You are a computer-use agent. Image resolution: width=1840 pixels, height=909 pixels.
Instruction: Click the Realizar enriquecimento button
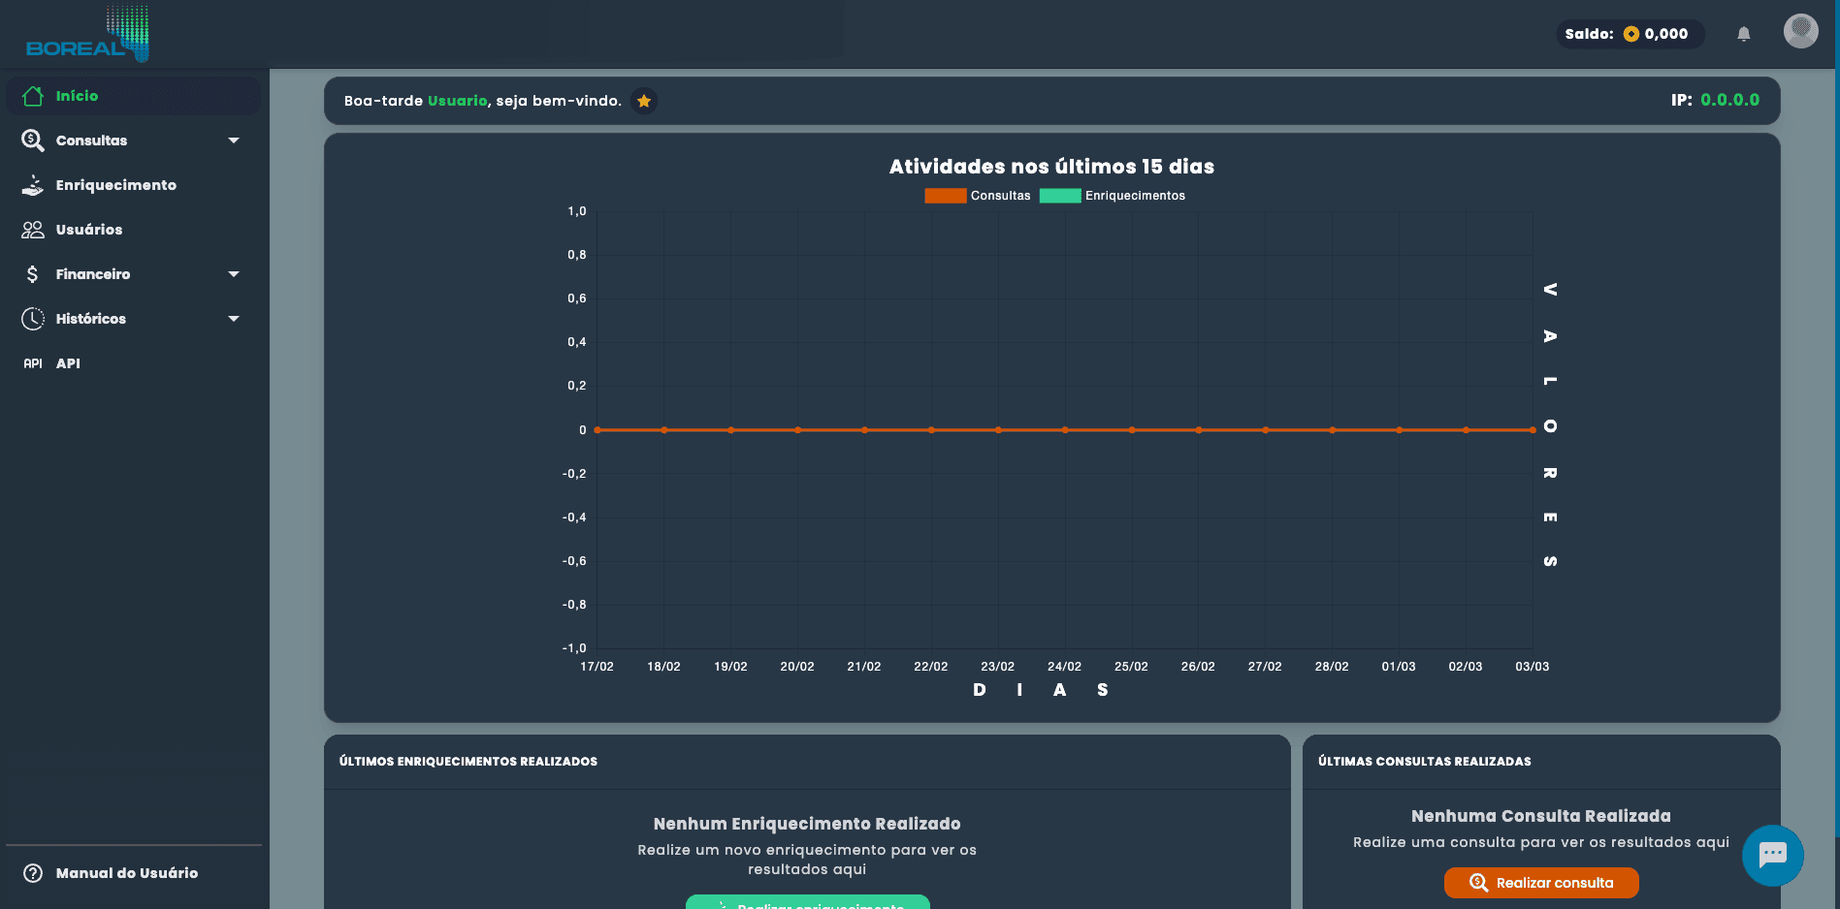(807, 902)
